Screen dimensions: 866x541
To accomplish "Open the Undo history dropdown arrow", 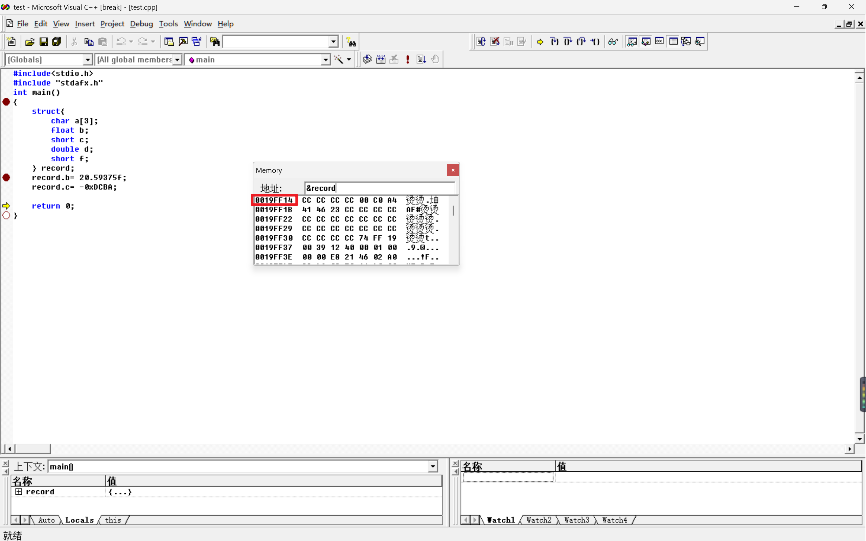I will coord(131,42).
